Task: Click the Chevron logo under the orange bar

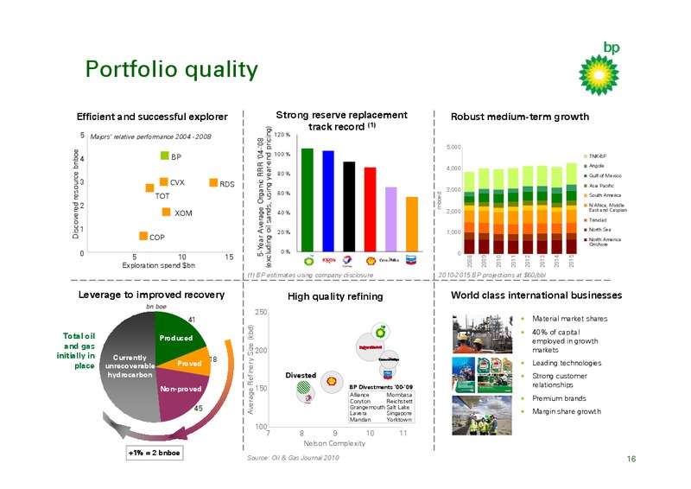Action: click(x=411, y=260)
